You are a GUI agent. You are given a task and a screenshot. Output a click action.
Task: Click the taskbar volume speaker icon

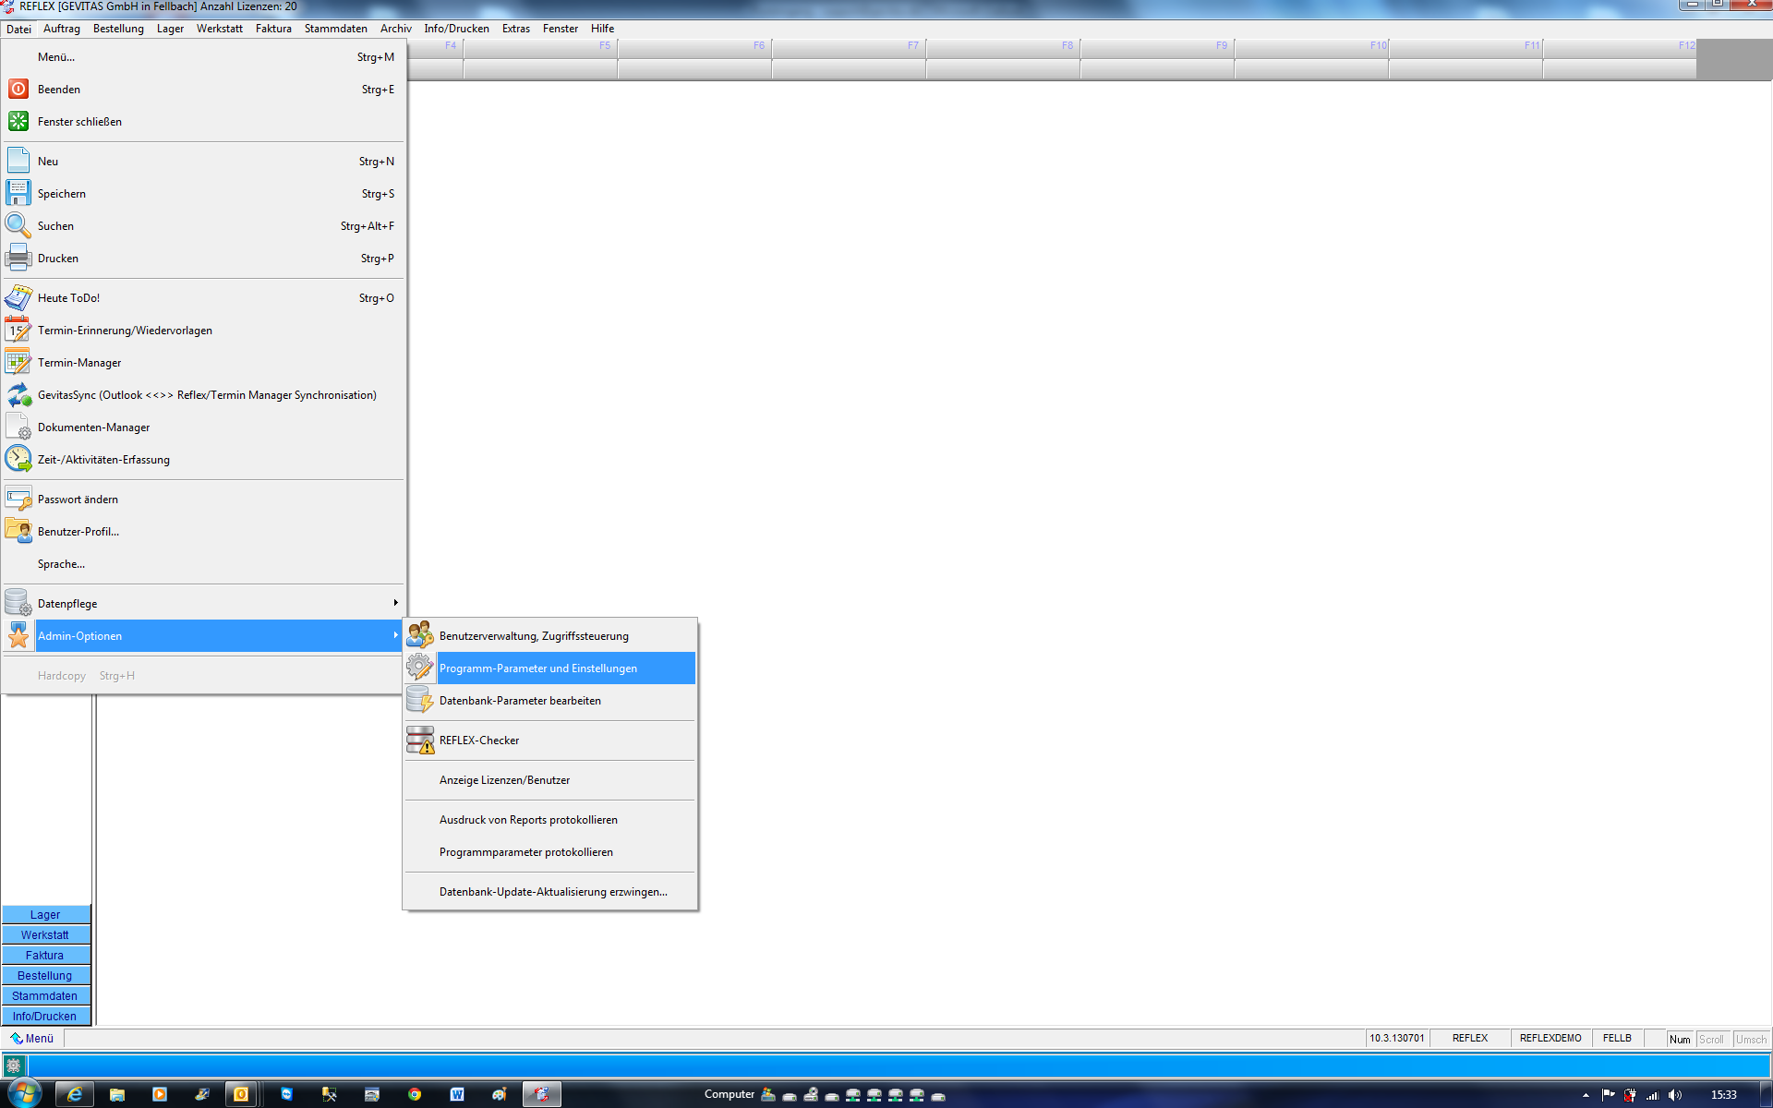(1675, 1095)
